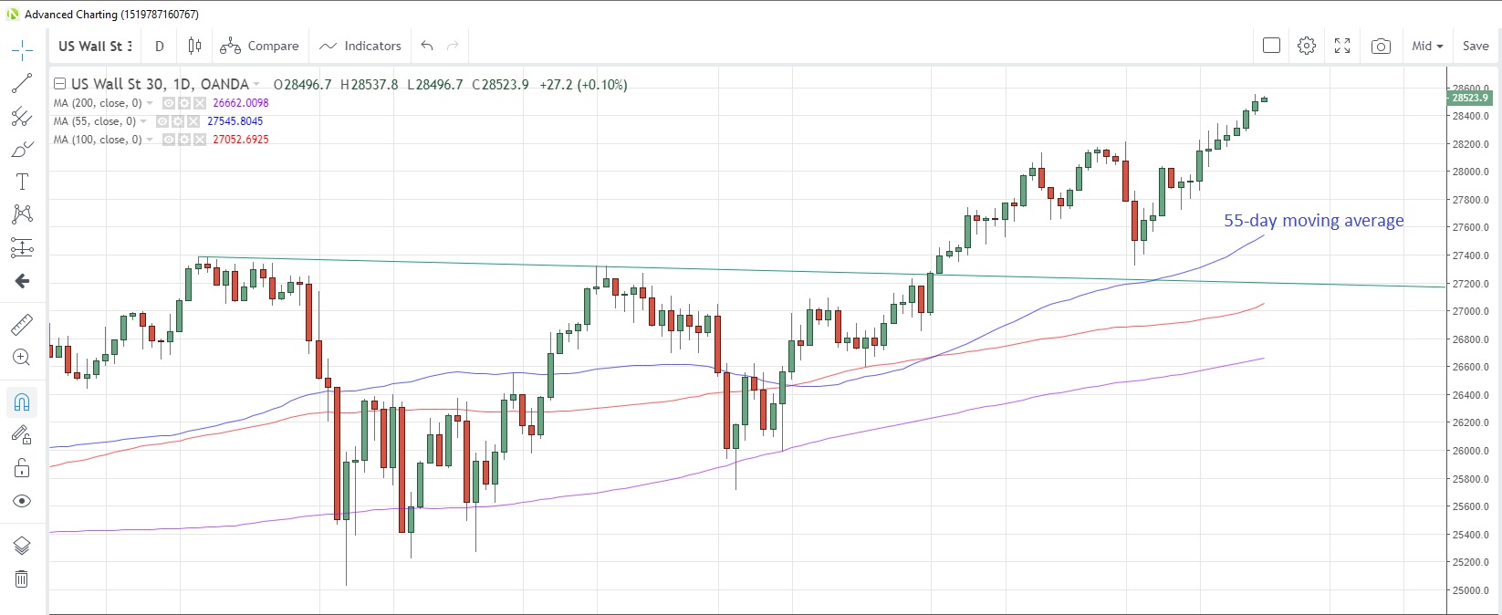Toggle visibility of all drawings eye icon
This screenshot has width=1502, height=615.
click(22, 501)
